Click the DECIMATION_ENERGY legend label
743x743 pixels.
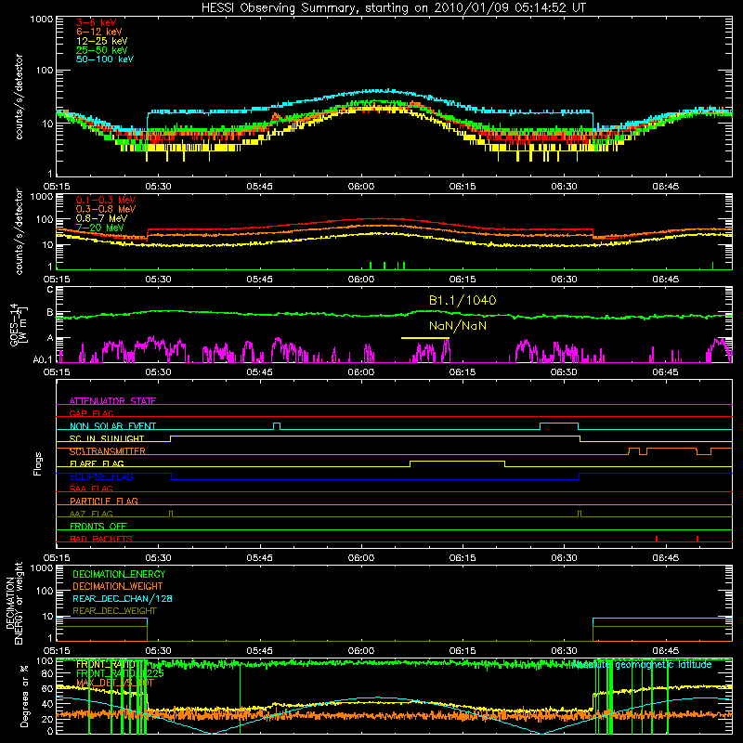point(119,574)
